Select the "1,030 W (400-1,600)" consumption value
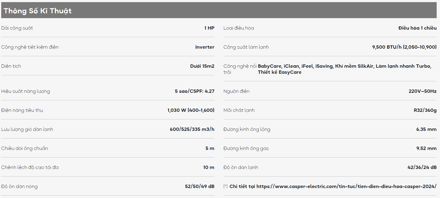 coord(191,110)
